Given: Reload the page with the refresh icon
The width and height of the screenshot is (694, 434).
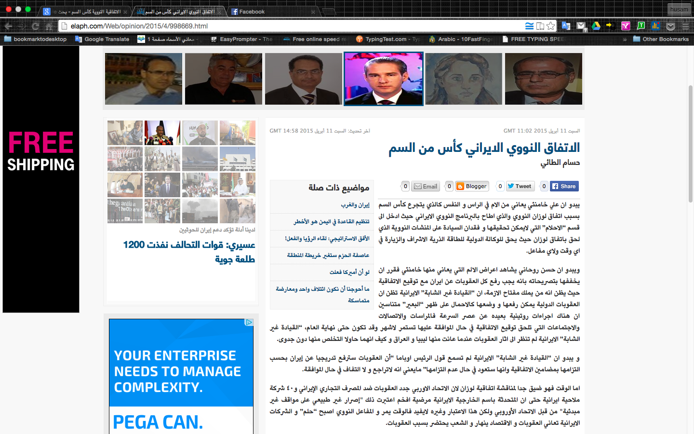Looking at the screenshot, I should [35, 26].
